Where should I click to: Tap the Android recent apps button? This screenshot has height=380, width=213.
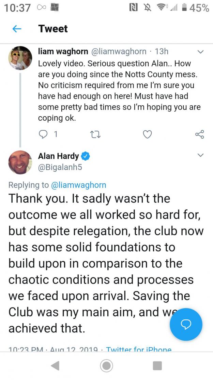point(157,366)
